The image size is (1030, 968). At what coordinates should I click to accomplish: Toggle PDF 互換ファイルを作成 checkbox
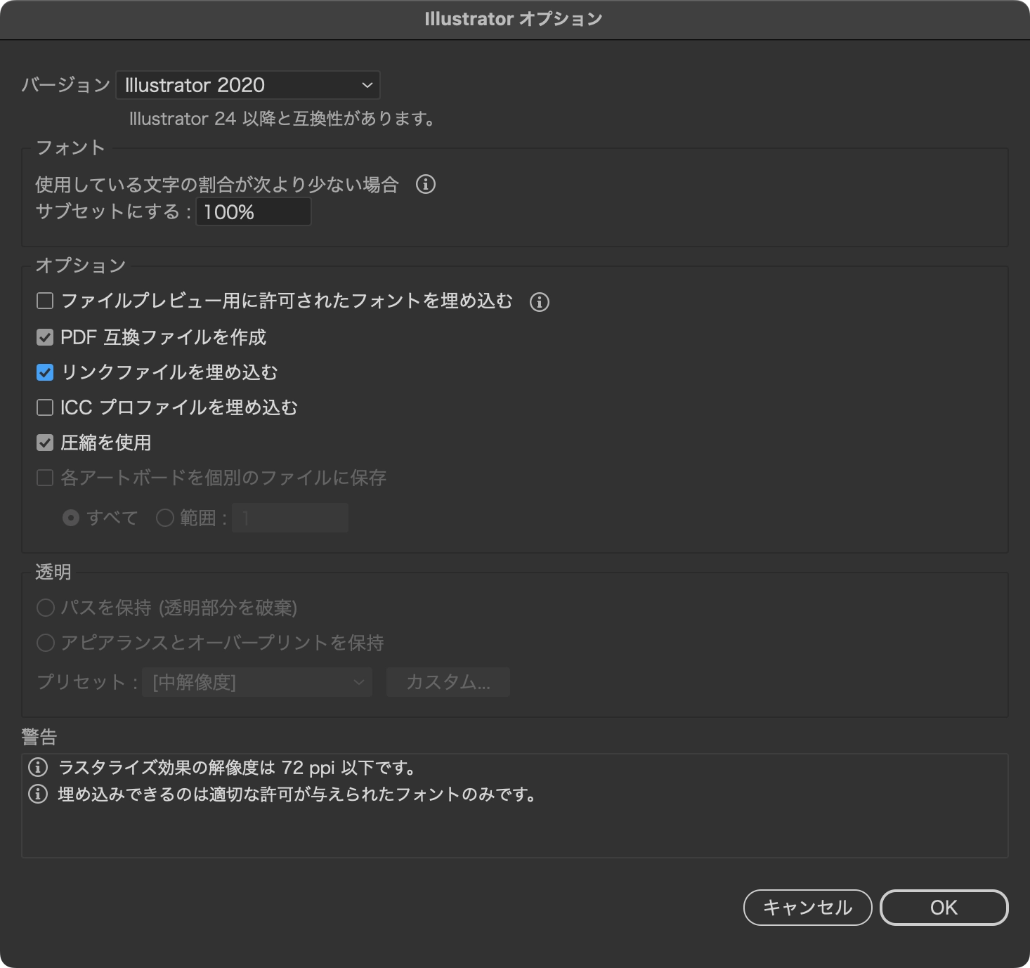point(45,337)
